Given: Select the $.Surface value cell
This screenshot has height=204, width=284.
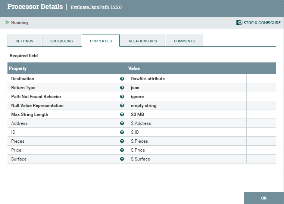Looking at the screenshot, I should (x=187, y=159).
